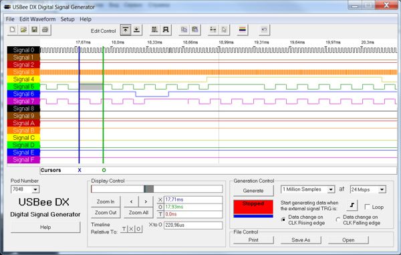The width and height of the screenshot is (401, 255).
Task: Click the scroll right arrow button
Action: coord(146,201)
